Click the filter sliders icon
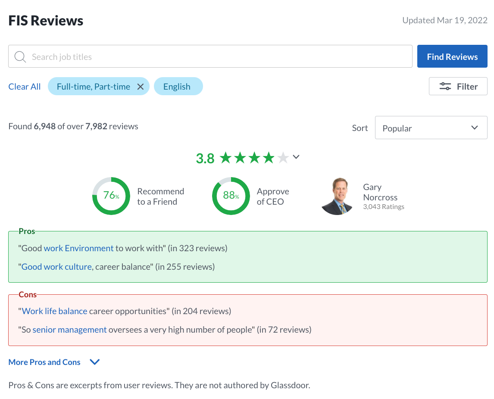Image resolution: width=494 pixels, height=399 pixels. (445, 86)
